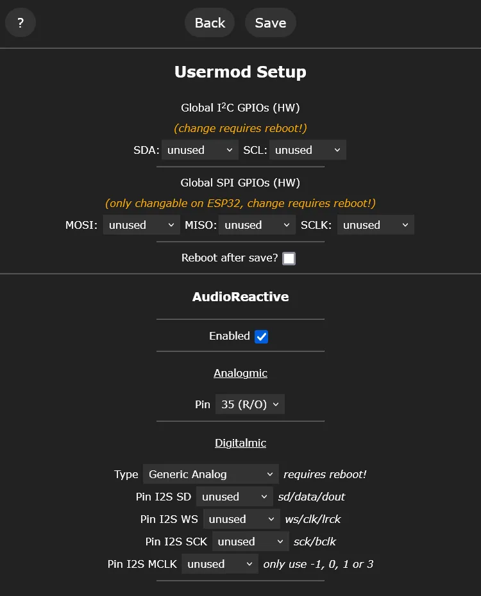
Task: Check the Reboot after save checkbox
Action: pos(289,258)
